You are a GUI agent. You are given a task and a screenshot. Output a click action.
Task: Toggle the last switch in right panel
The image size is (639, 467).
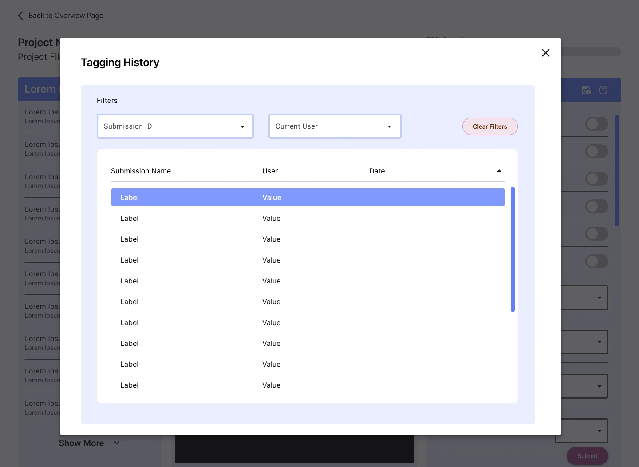coord(596,261)
